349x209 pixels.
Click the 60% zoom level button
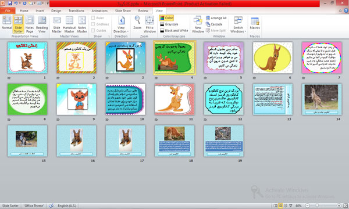pyautogui.click(x=298, y=206)
